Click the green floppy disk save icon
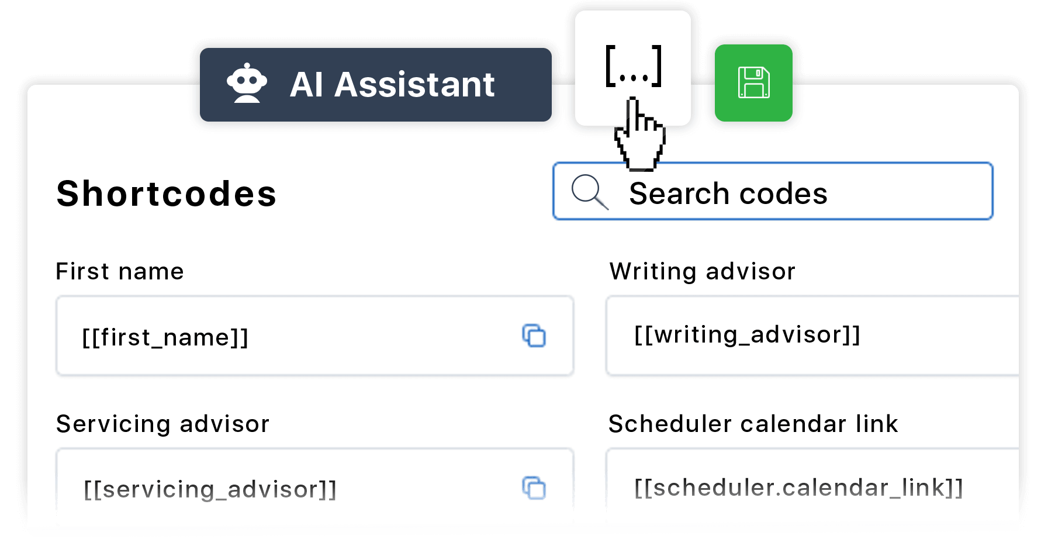The width and height of the screenshot is (1041, 560). pos(753,83)
